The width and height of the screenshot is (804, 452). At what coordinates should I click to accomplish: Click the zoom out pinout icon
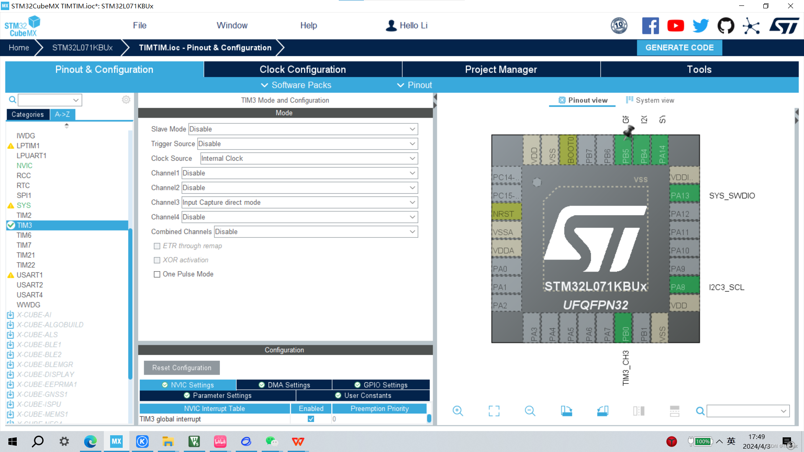530,411
